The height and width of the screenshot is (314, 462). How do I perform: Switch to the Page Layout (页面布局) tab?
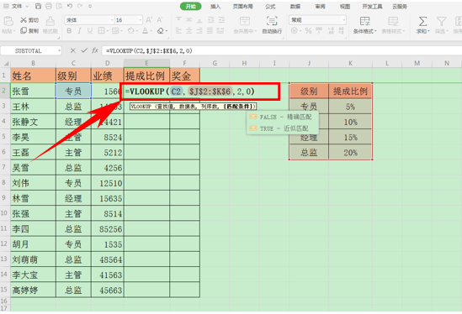[243, 7]
